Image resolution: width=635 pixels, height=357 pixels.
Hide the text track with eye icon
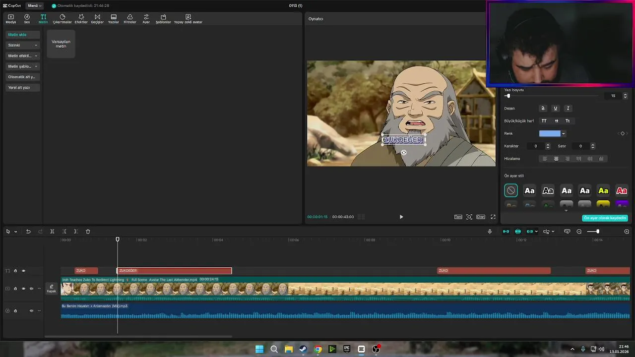click(x=23, y=271)
